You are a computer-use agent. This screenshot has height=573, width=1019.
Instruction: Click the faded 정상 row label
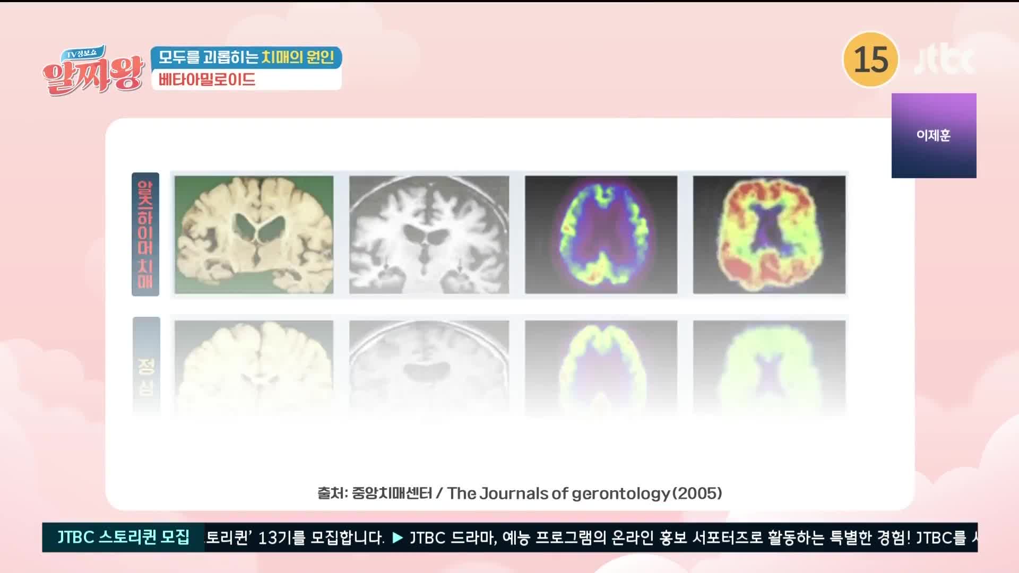click(146, 365)
